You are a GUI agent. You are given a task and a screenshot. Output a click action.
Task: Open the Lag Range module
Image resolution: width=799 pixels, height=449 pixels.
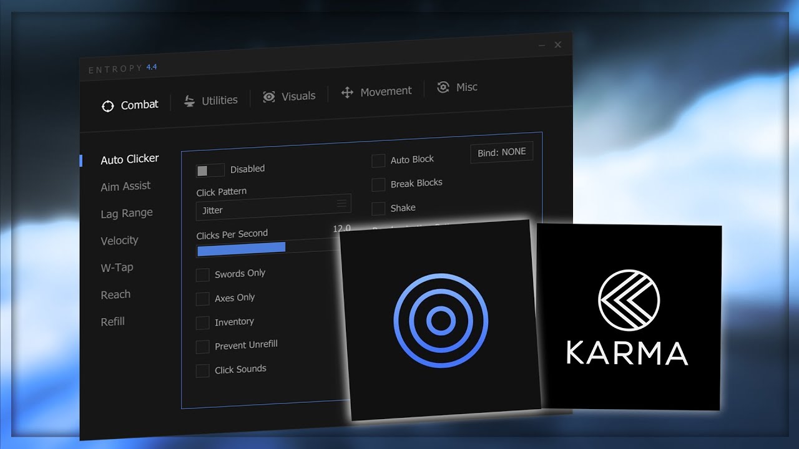[x=127, y=213]
